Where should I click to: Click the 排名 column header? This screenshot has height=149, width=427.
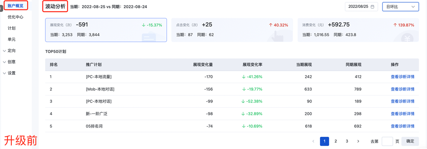(x=54, y=64)
